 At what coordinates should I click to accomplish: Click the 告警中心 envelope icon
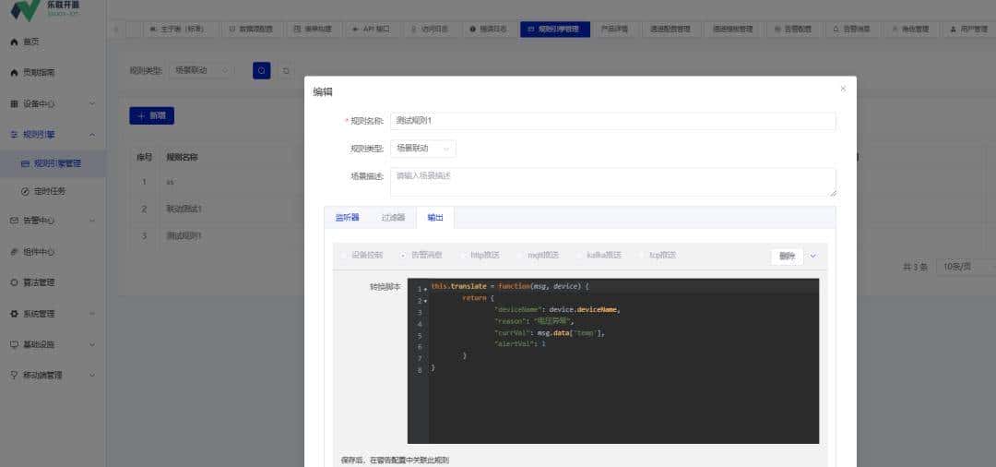(14, 221)
